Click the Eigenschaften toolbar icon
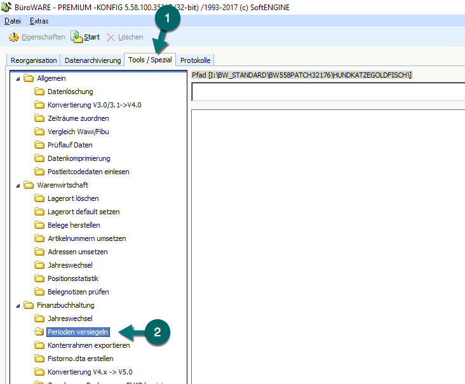The image size is (465, 384). (x=13, y=38)
